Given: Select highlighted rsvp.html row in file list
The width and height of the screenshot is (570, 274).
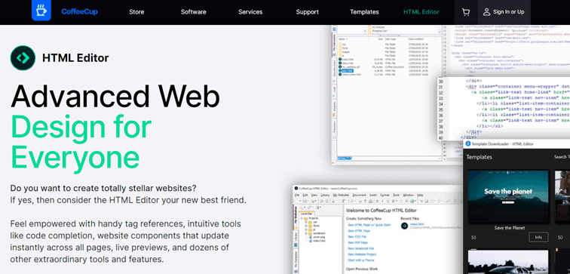Looking at the screenshot, I should [x=348, y=71].
